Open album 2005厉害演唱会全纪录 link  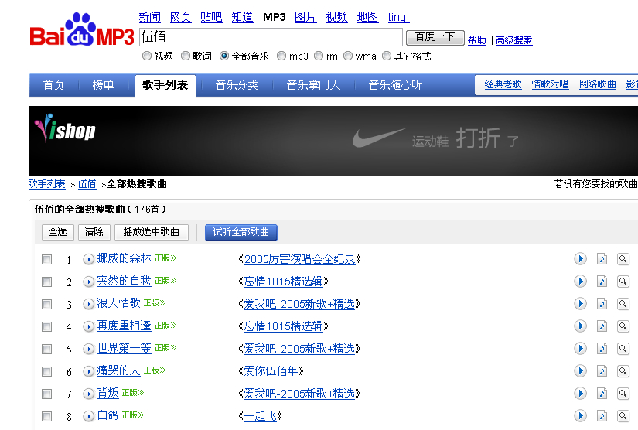[300, 259]
